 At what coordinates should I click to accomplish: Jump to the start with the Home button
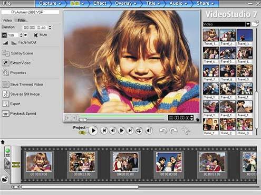104,131
